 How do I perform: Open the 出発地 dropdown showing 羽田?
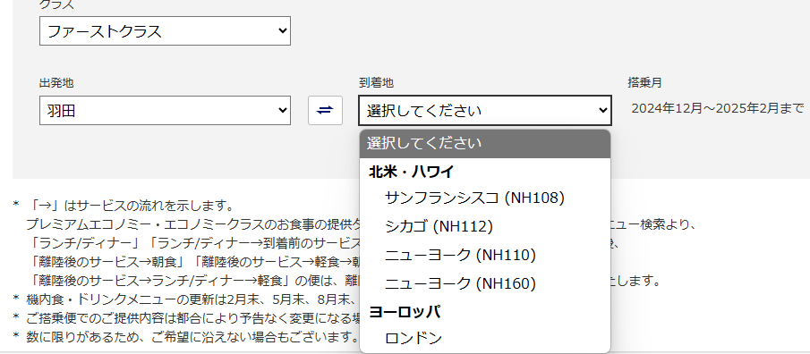(x=165, y=111)
